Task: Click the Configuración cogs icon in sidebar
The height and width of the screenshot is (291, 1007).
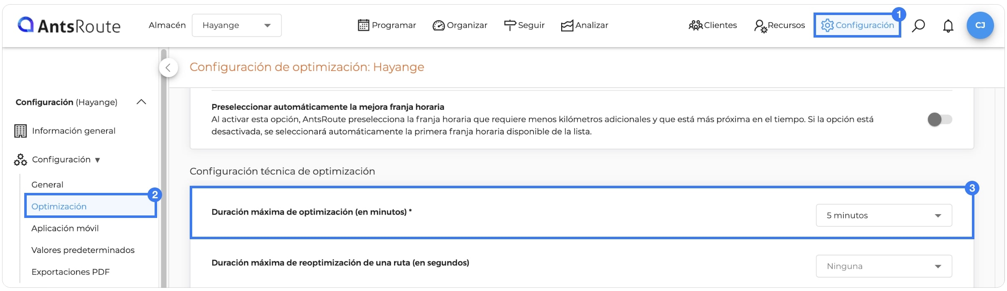Action: pos(20,159)
